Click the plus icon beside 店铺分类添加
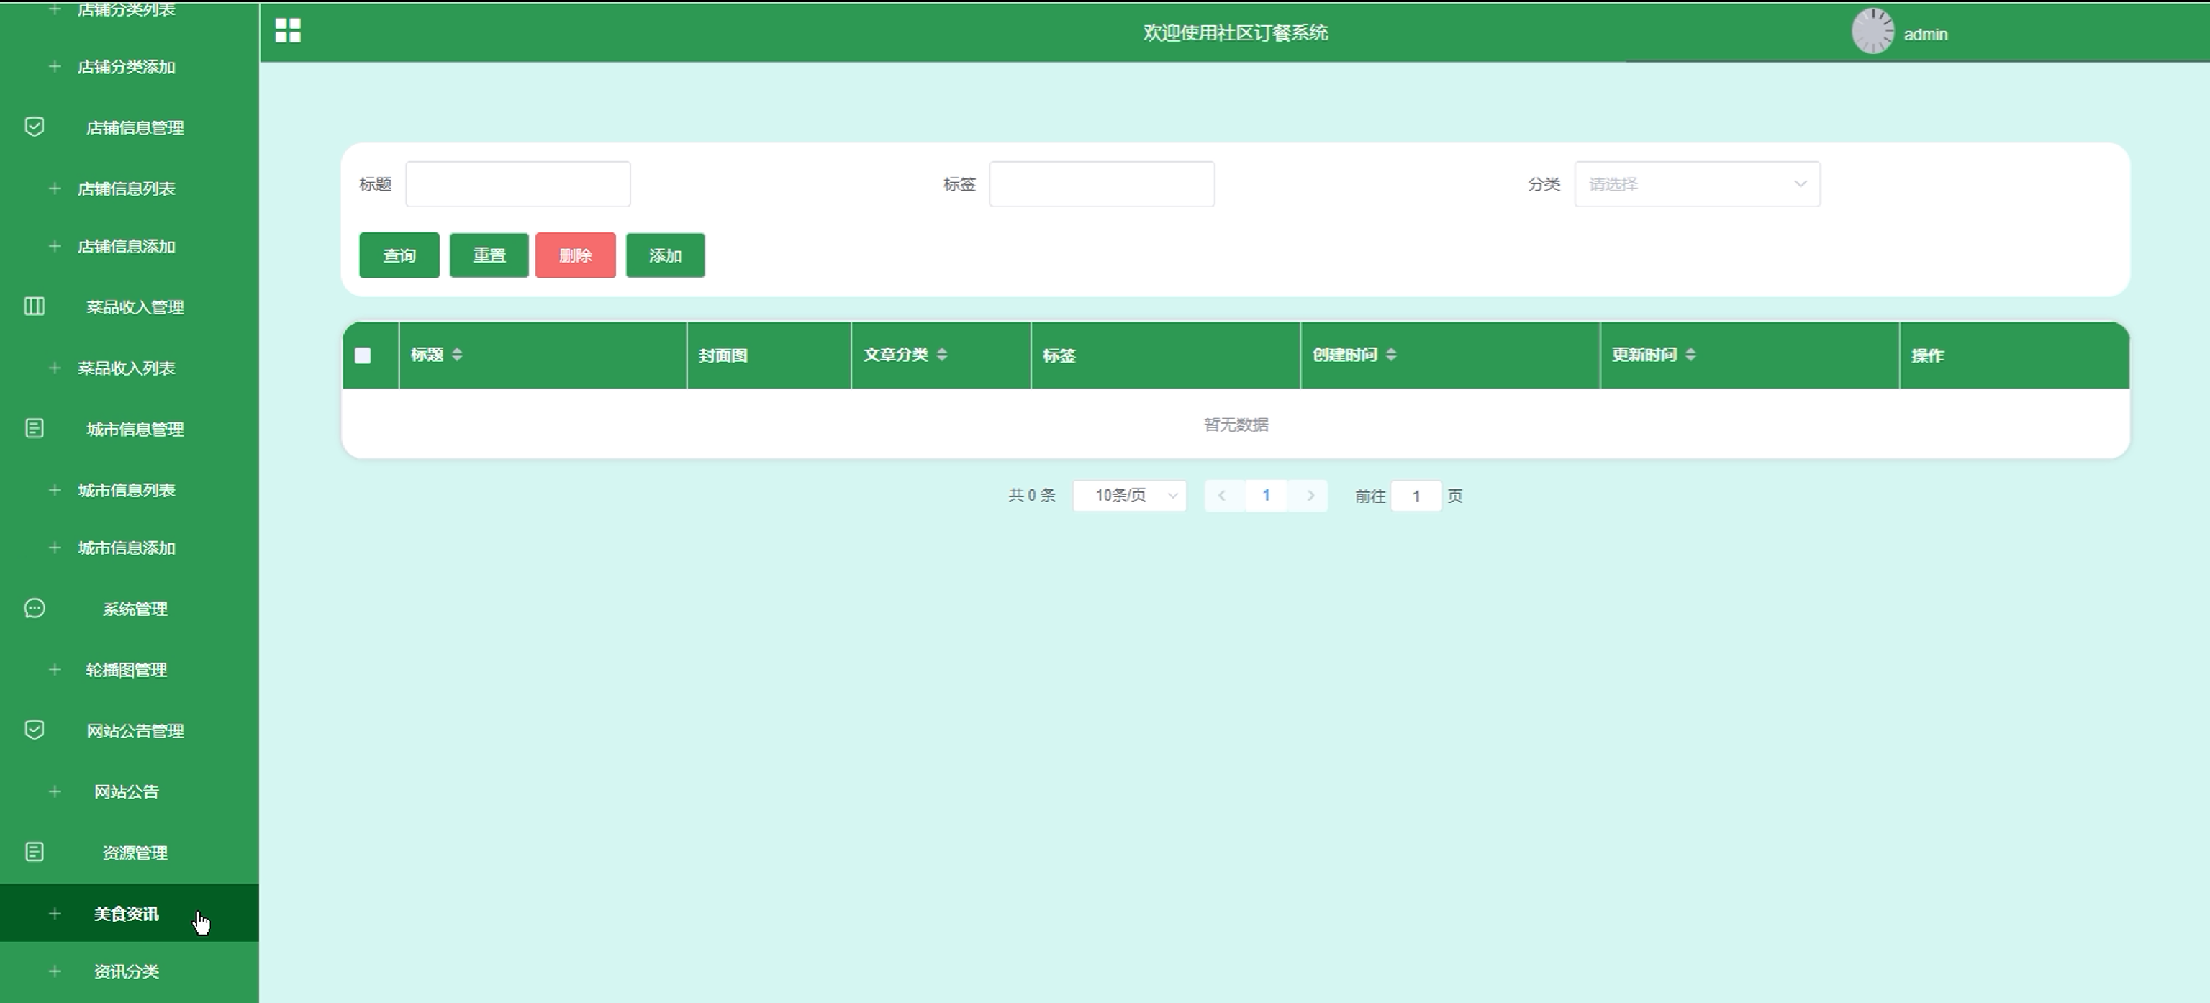This screenshot has height=1003, width=2210. point(55,66)
